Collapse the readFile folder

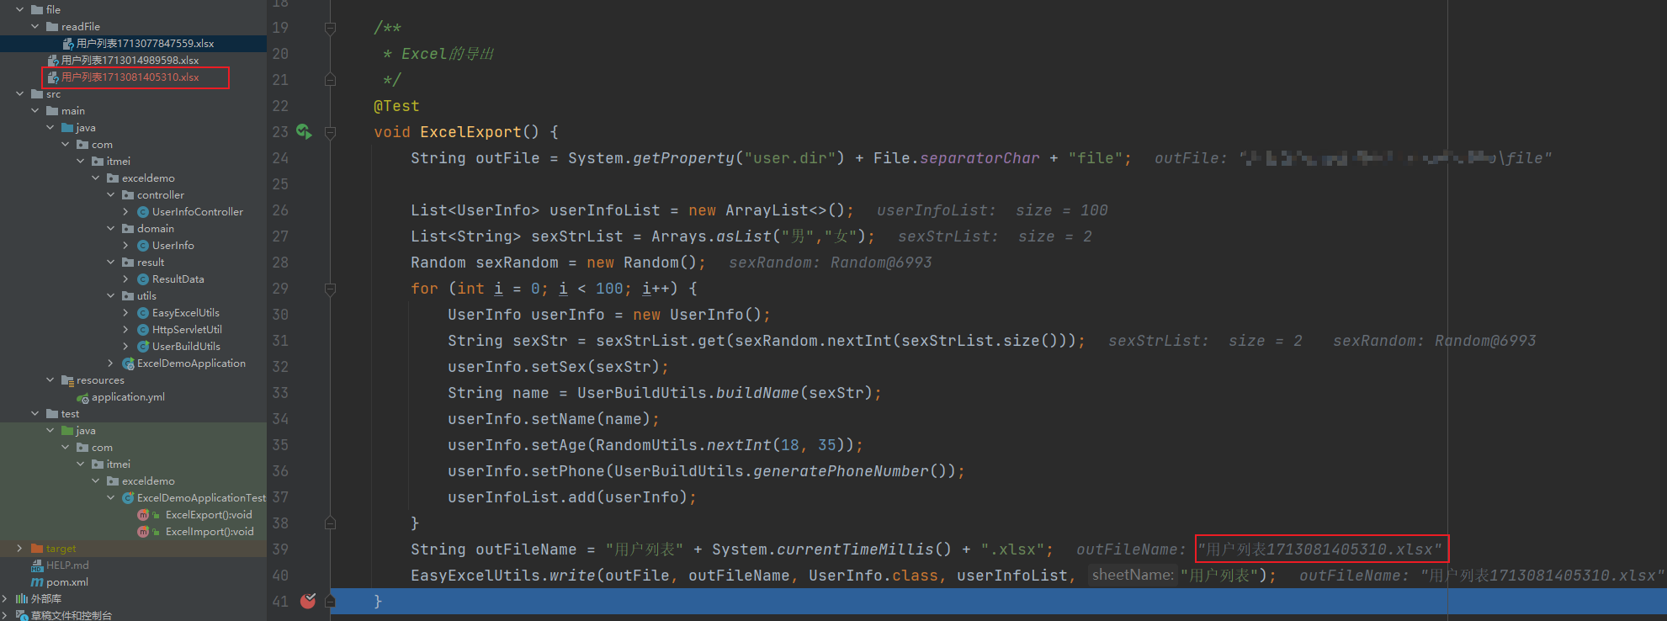35,27
